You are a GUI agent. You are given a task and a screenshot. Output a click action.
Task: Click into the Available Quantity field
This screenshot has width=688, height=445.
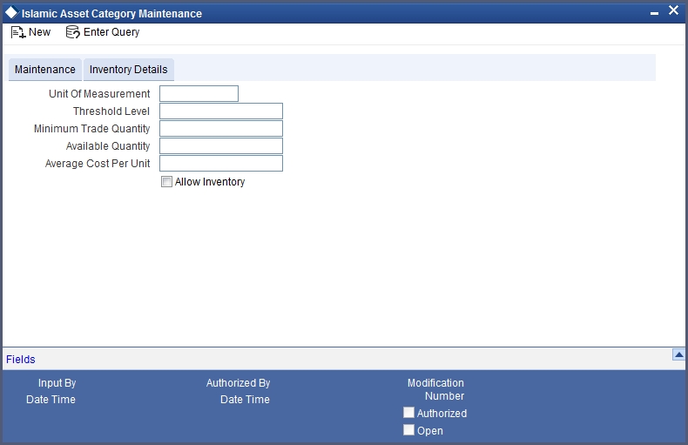[221, 145]
